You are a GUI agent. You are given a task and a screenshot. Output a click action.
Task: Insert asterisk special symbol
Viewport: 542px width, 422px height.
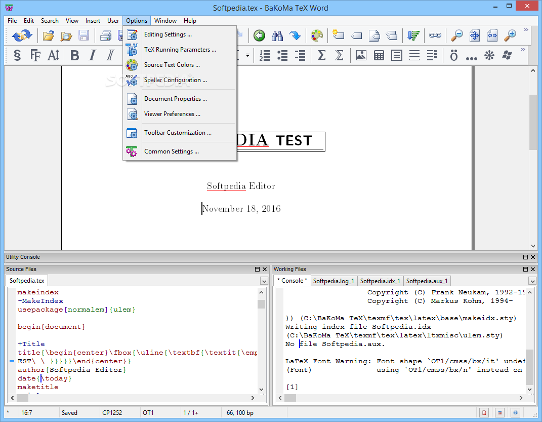tap(489, 55)
